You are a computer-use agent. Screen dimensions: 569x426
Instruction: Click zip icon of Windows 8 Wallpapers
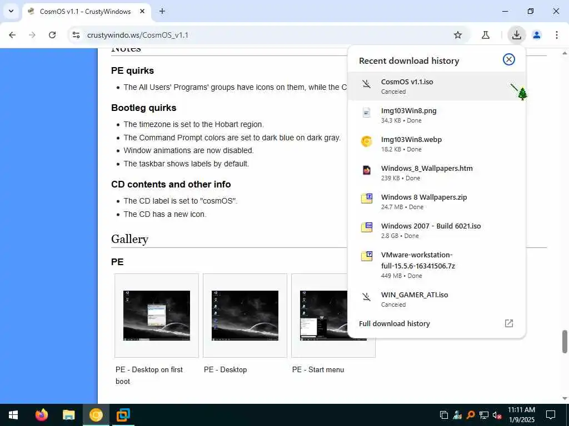(367, 199)
